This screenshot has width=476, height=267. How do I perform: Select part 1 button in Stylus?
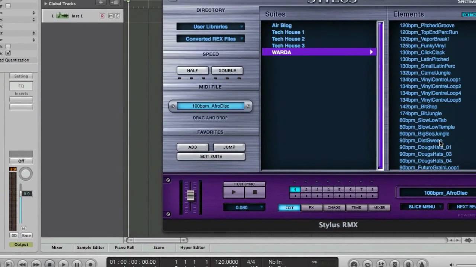coord(295,189)
